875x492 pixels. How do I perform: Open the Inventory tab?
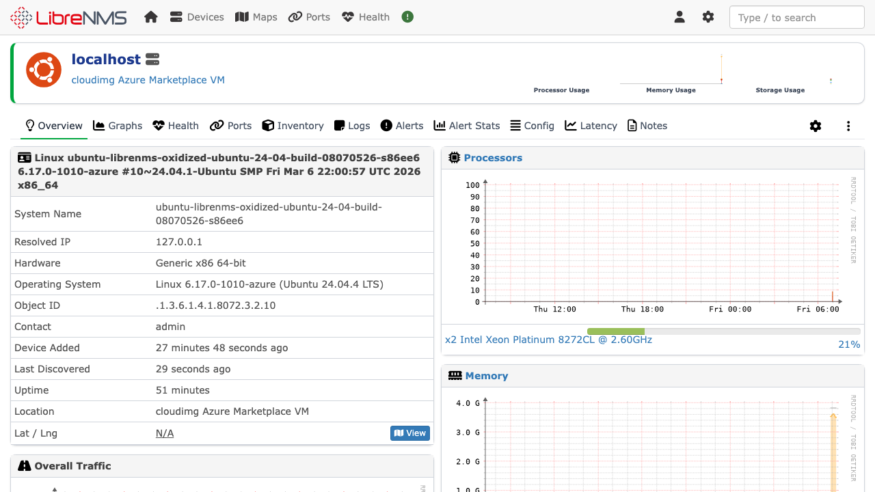click(293, 126)
